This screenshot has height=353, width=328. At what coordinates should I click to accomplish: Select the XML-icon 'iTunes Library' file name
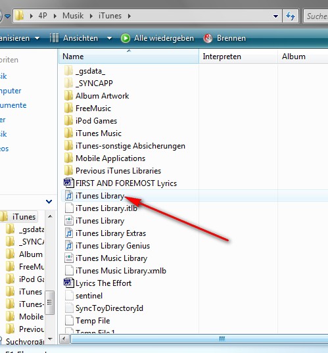100,221
